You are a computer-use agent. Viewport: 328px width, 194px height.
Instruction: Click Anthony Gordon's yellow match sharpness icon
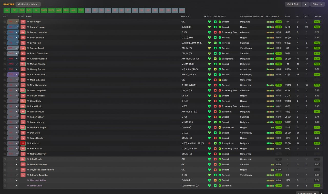pyautogui.click(x=215, y=59)
